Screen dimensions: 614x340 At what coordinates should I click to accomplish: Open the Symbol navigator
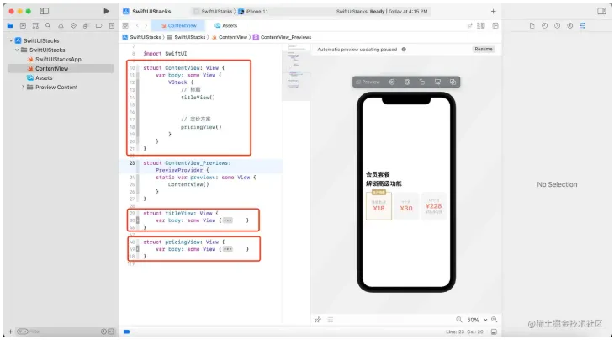(x=35, y=26)
